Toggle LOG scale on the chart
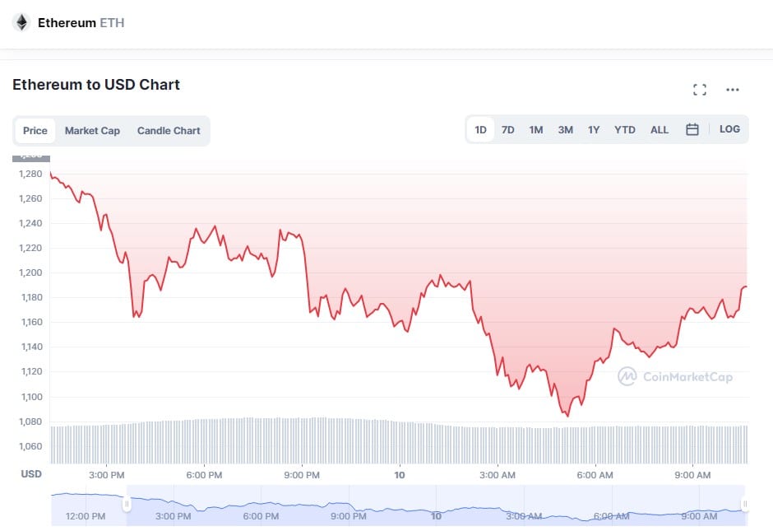Image resolution: width=773 pixels, height=531 pixels. click(729, 129)
